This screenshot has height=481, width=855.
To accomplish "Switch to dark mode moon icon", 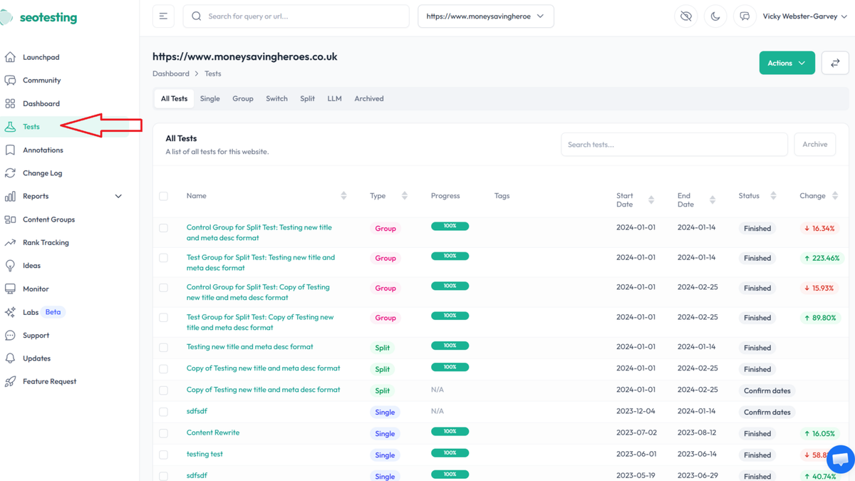I will 715,16.
